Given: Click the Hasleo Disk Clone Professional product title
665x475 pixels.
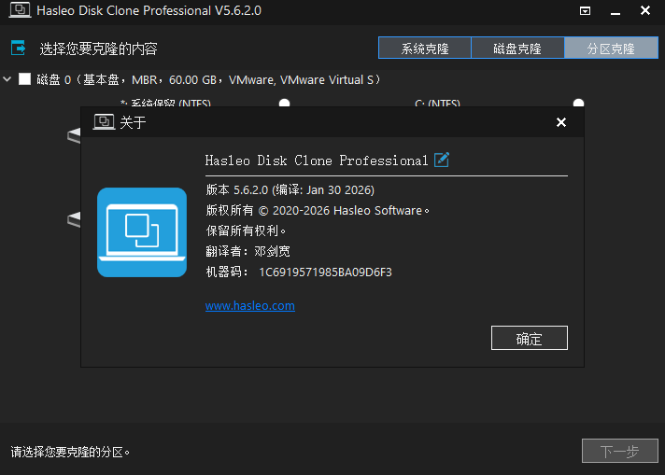Looking at the screenshot, I should (317, 161).
